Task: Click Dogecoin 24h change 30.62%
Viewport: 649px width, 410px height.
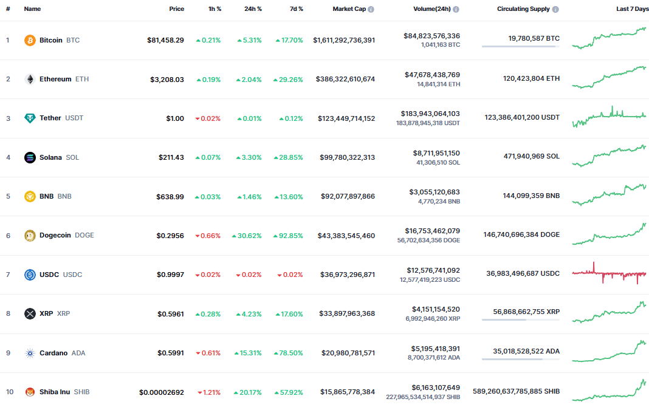Action: pyautogui.click(x=247, y=236)
